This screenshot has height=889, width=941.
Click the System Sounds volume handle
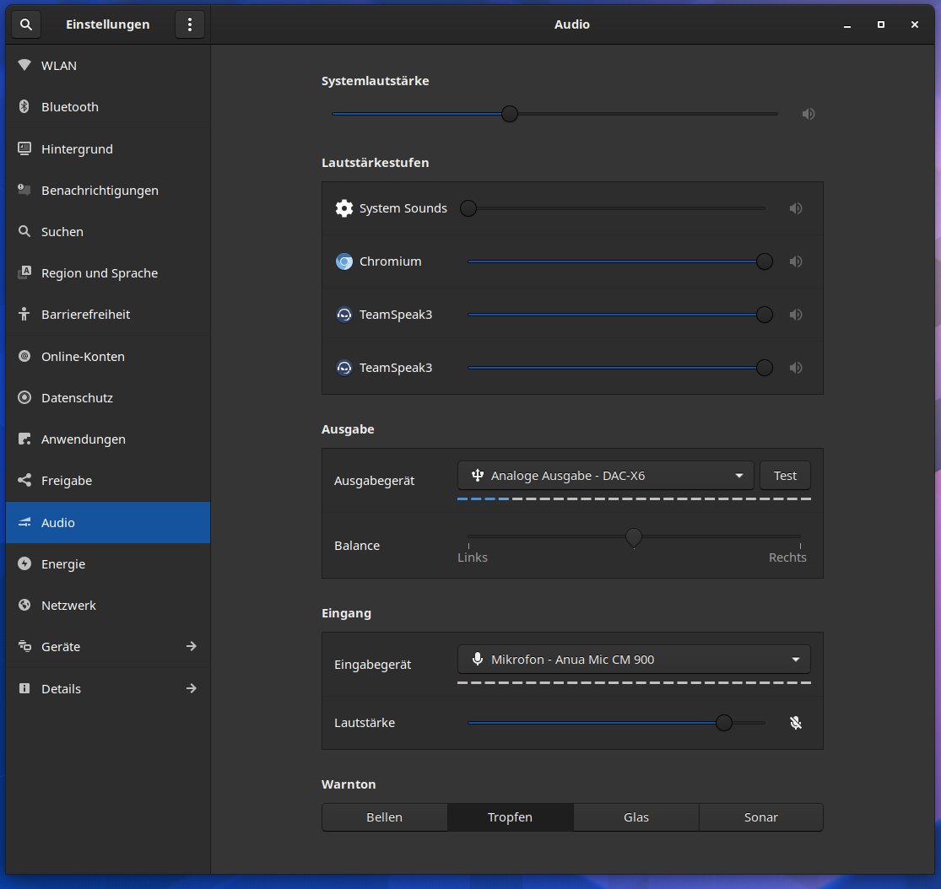pos(468,208)
